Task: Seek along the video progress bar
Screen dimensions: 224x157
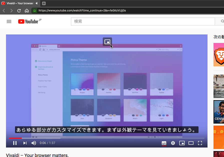Action: tap(106, 138)
